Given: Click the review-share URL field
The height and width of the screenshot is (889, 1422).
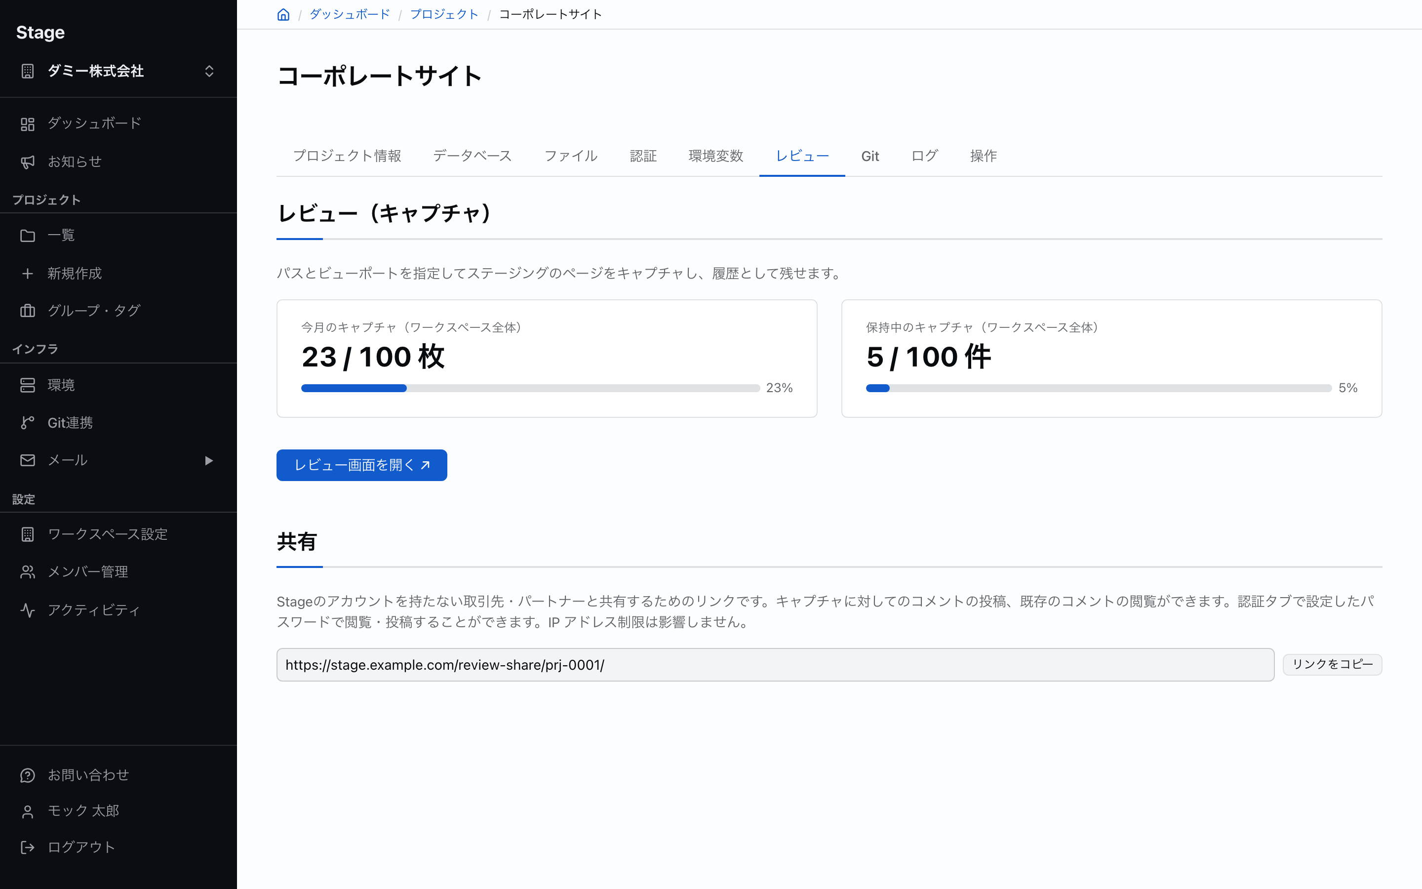Looking at the screenshot, I should click(775, 665).
